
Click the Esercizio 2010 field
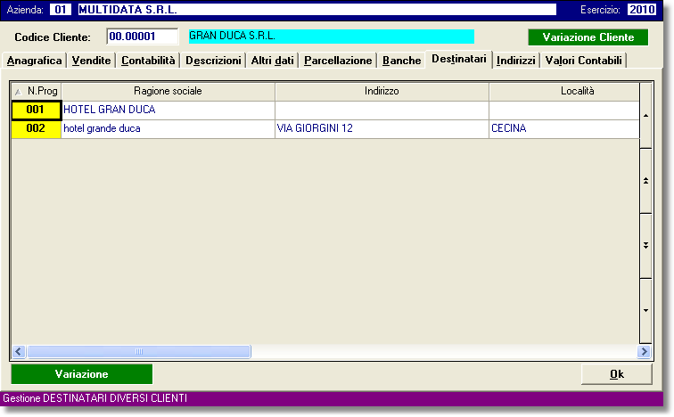click(642, 10)
